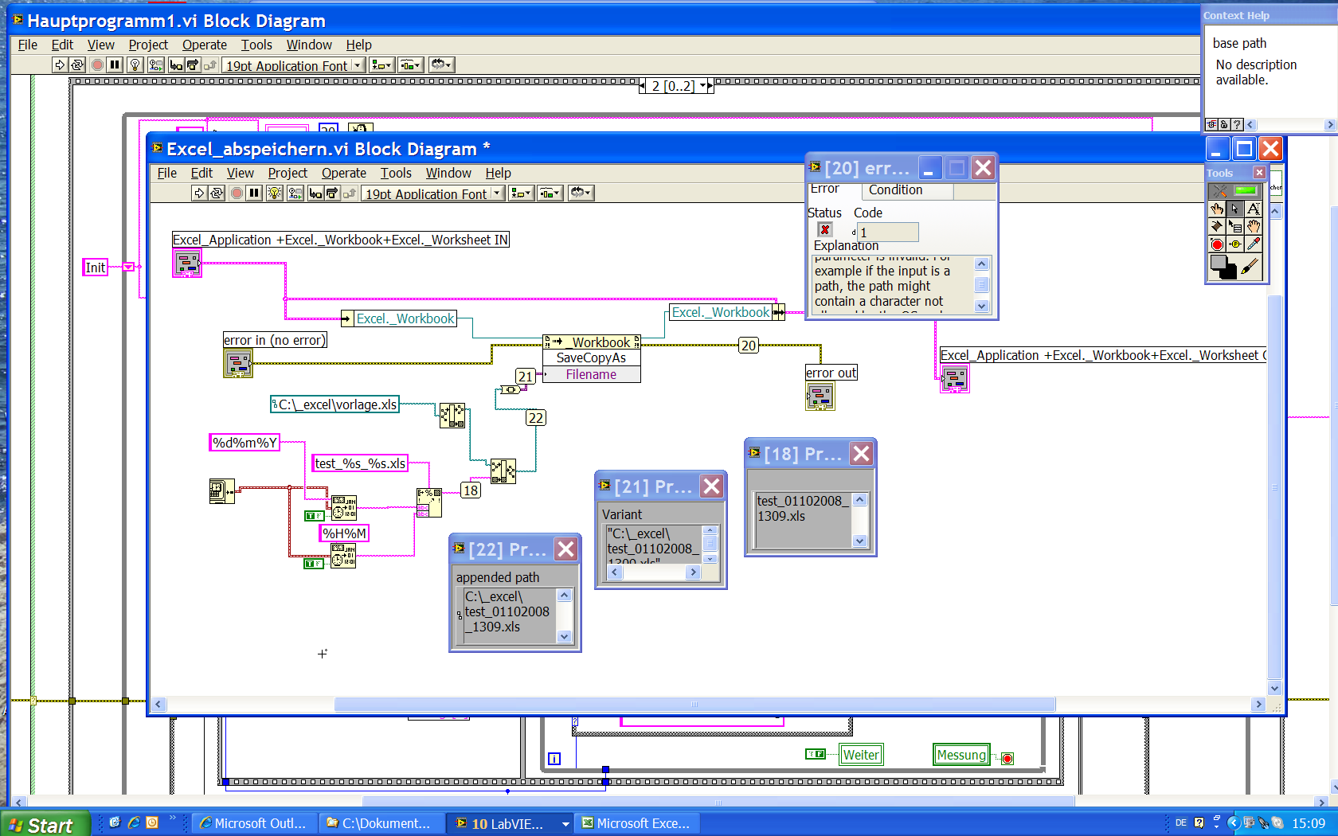Toggle Retain Wire Values in Excel_abspeichern

tap(295, 193)
